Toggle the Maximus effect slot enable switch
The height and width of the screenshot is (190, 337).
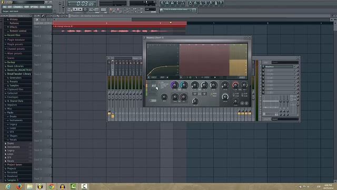click(x=263, y=67)
